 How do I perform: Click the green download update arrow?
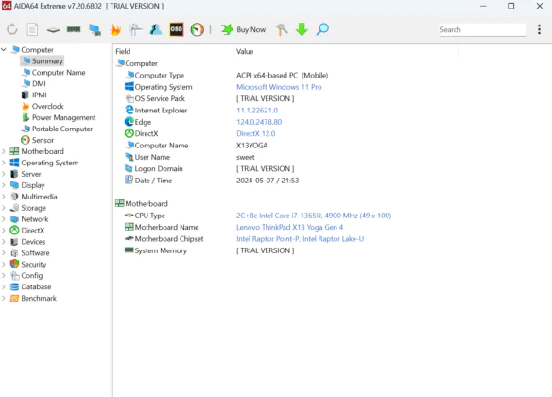(302, 29)
